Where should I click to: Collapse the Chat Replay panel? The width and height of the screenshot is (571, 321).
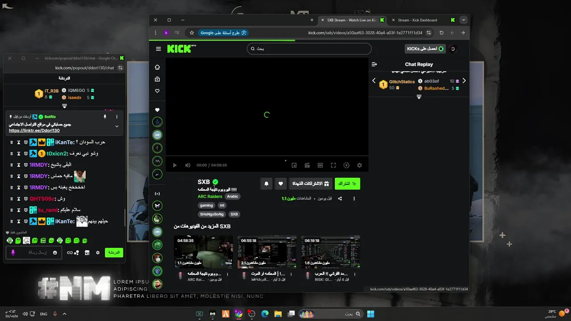[374, 64]
